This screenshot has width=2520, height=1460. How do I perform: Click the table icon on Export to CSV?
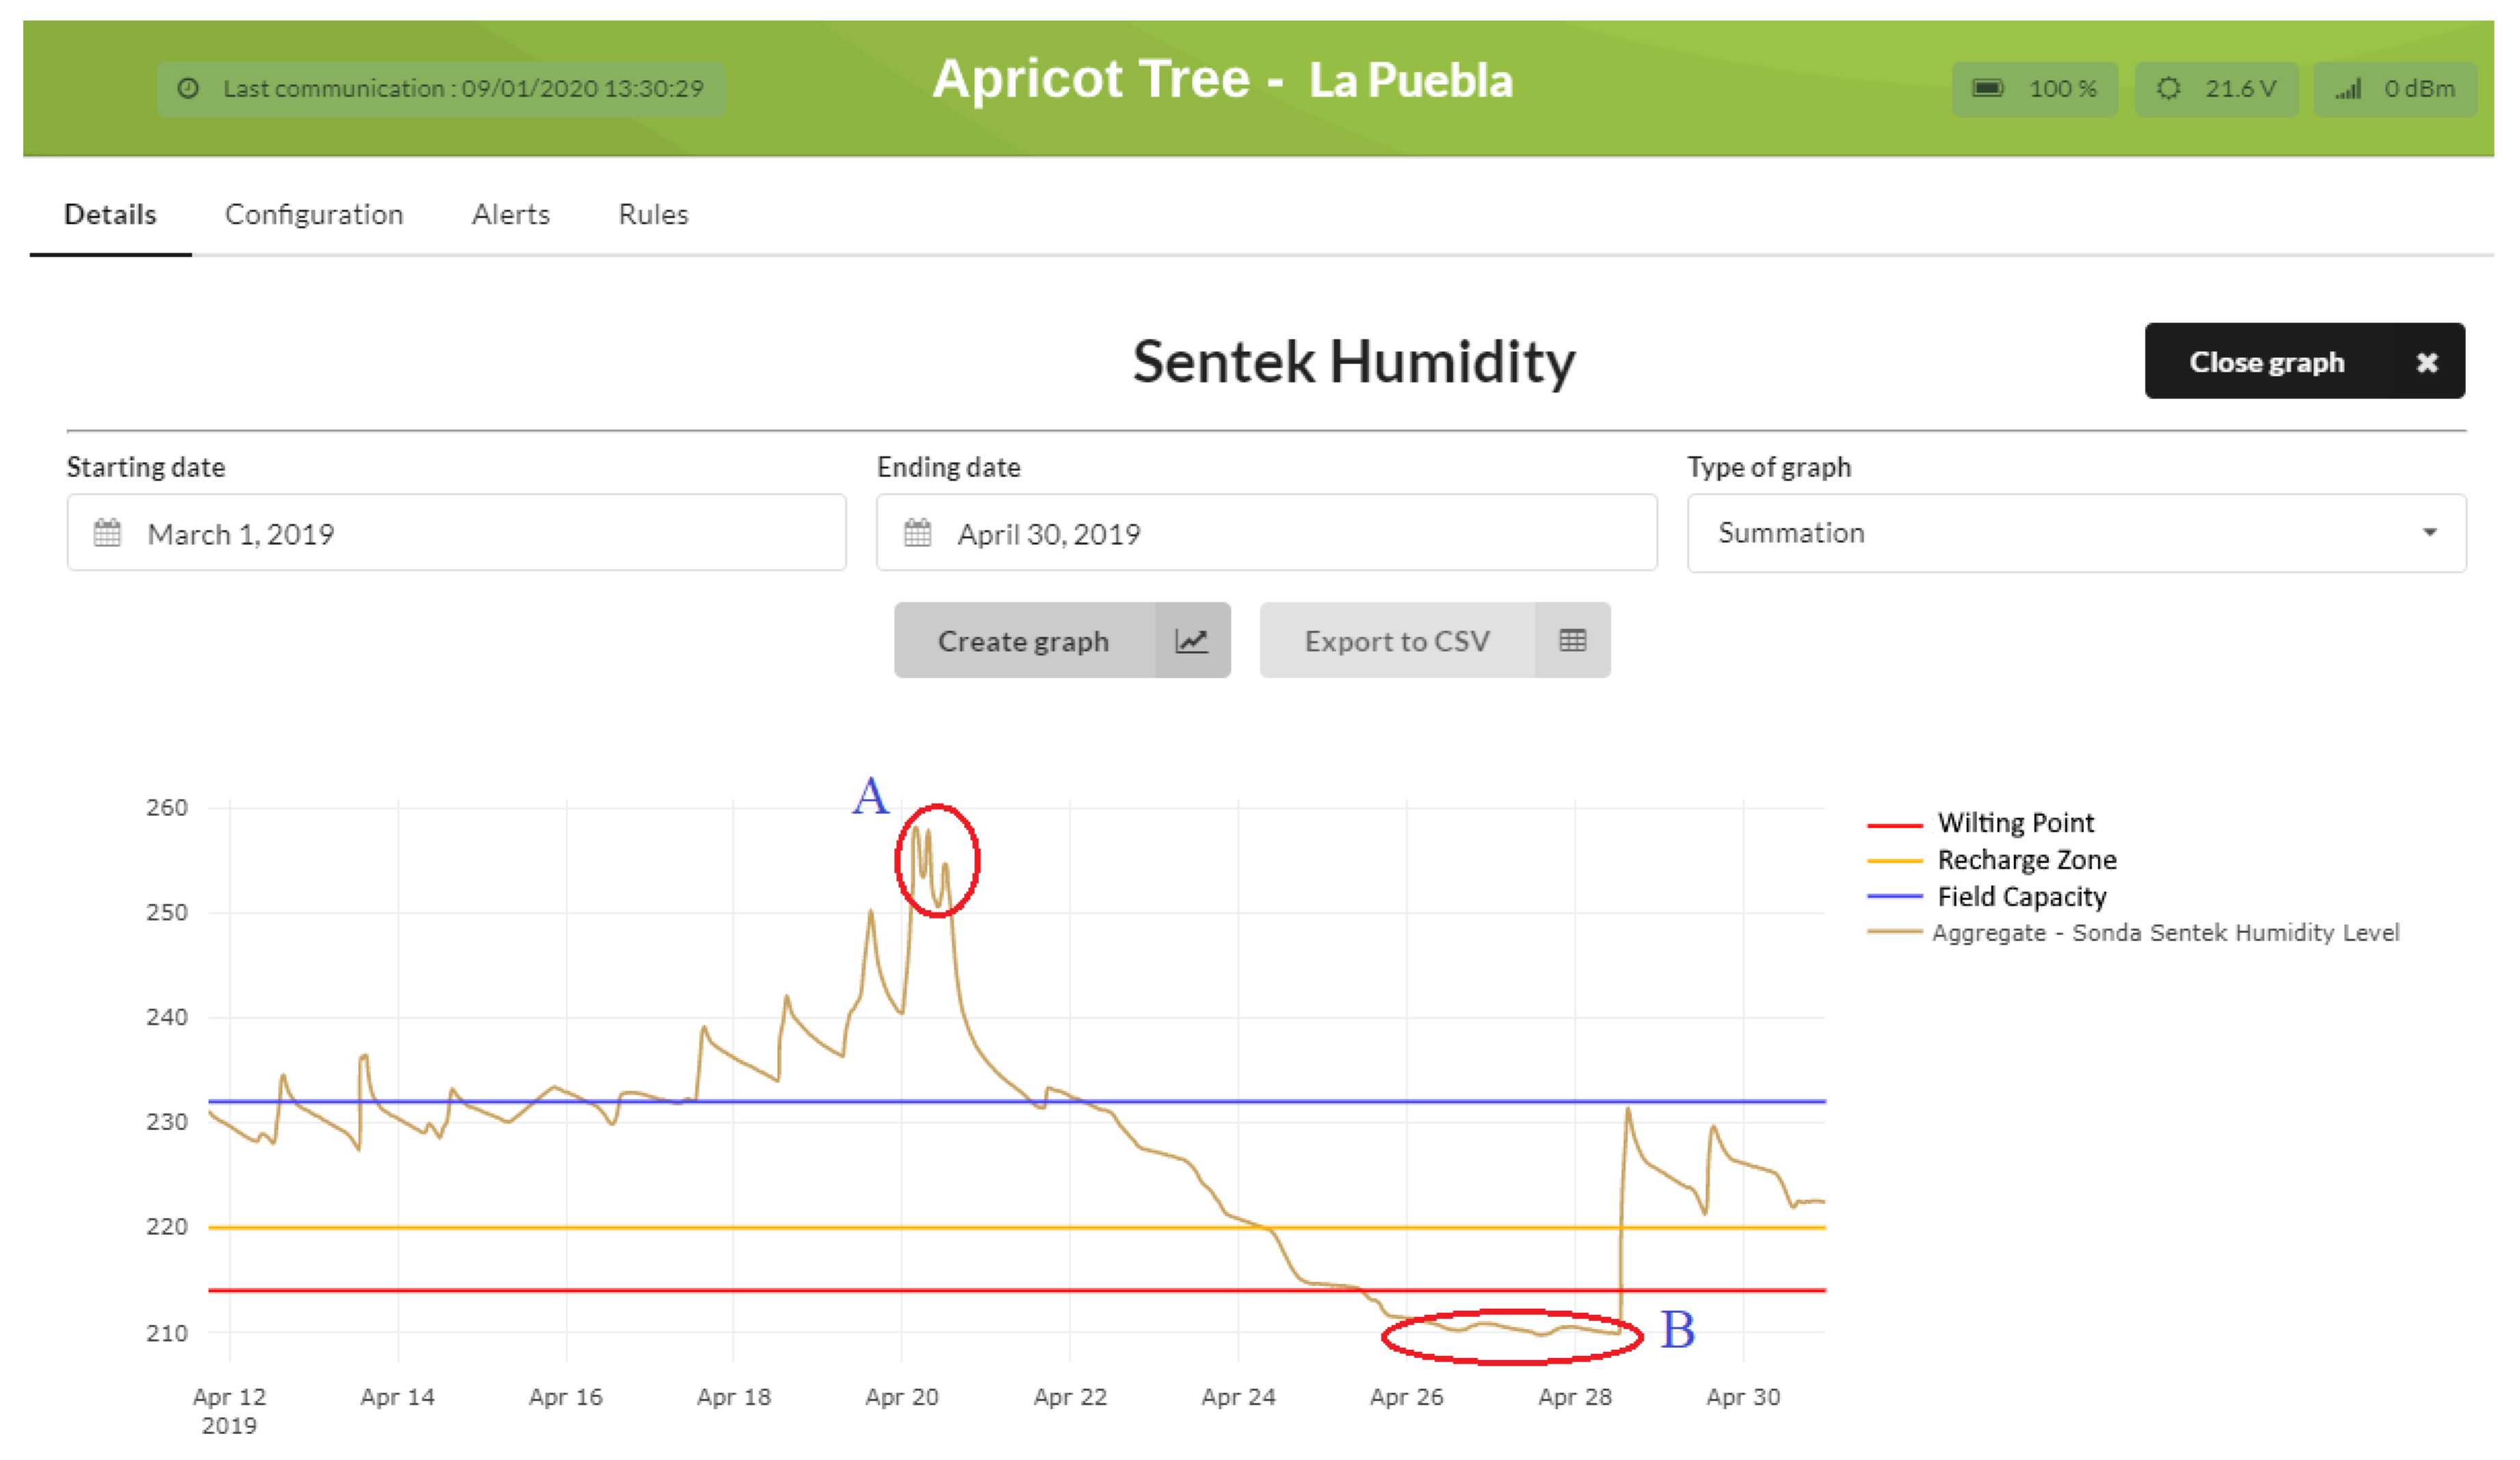point(1572,640)
